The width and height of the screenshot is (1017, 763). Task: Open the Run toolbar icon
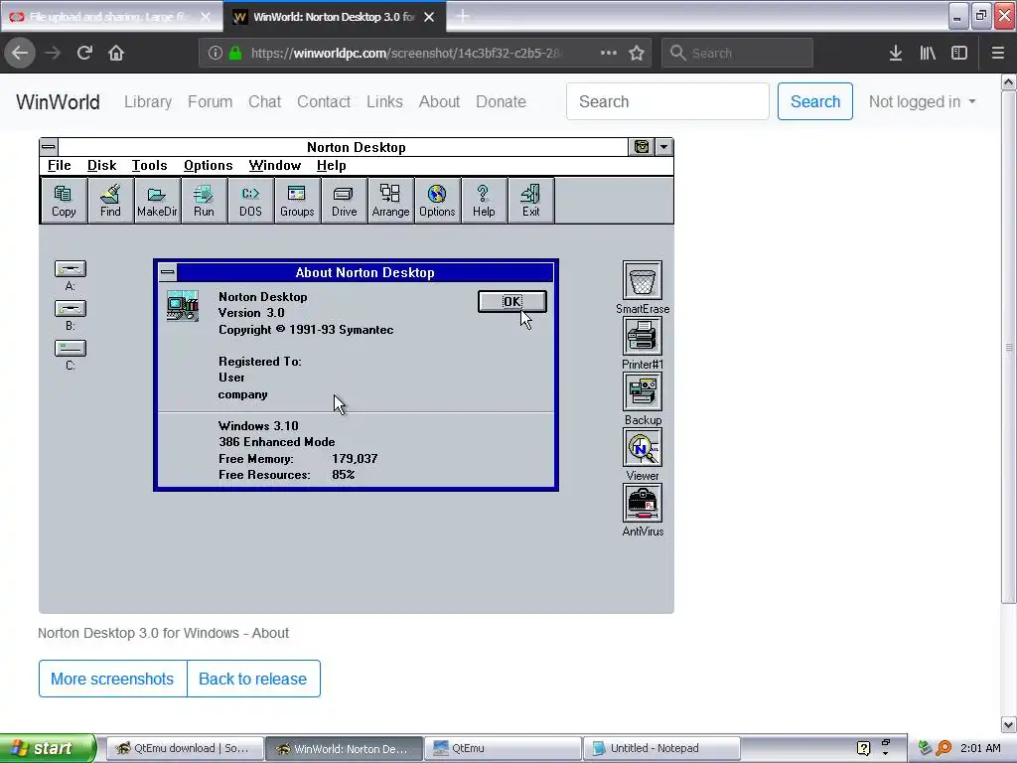[x=204, y=201]
